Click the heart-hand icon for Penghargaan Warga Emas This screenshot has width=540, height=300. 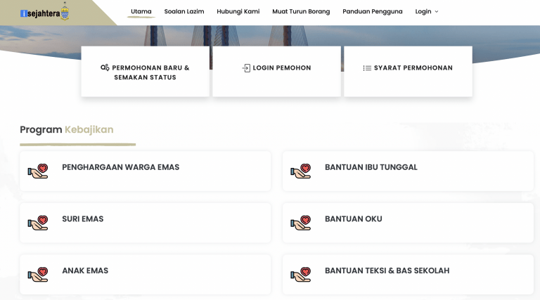click(x=38, y=171)
